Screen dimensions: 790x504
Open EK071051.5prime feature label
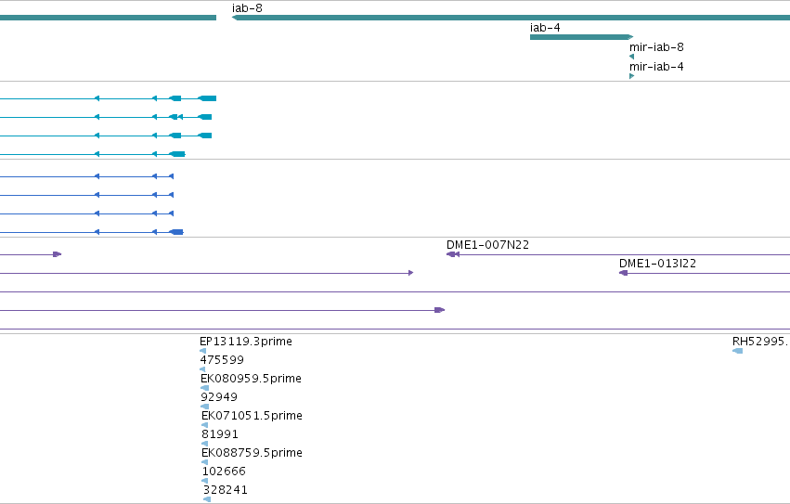[x=252, y=416]
